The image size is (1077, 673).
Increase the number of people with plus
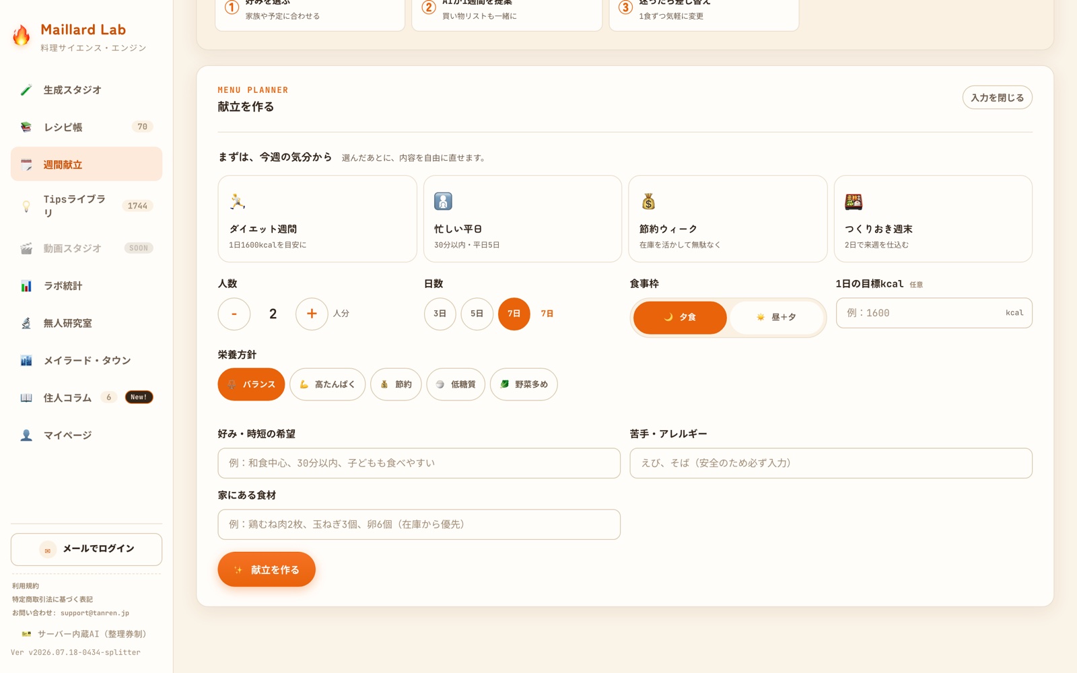(x=312, y=314)
